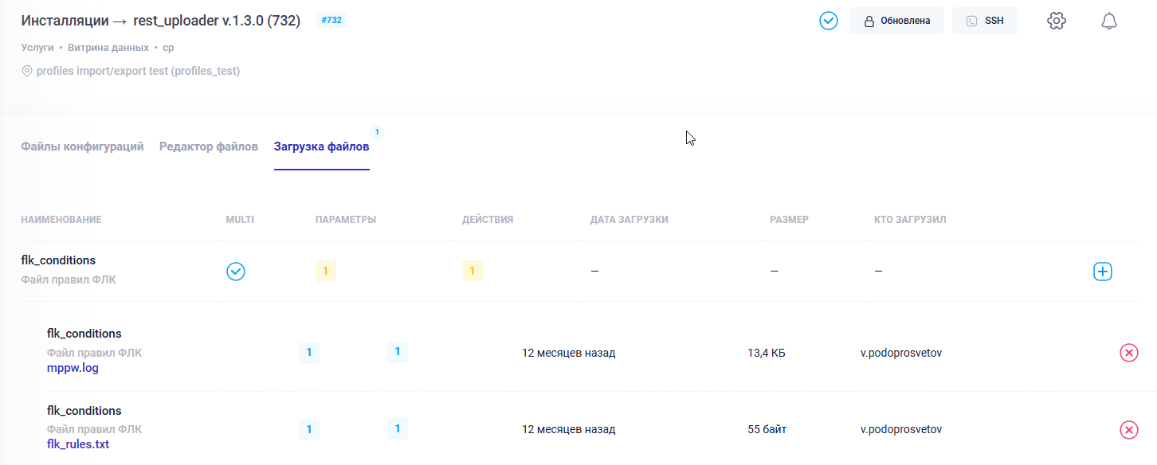Add a file with the plus icon
This screenshot has height=465, width=1157.
tap(1102, 272)
